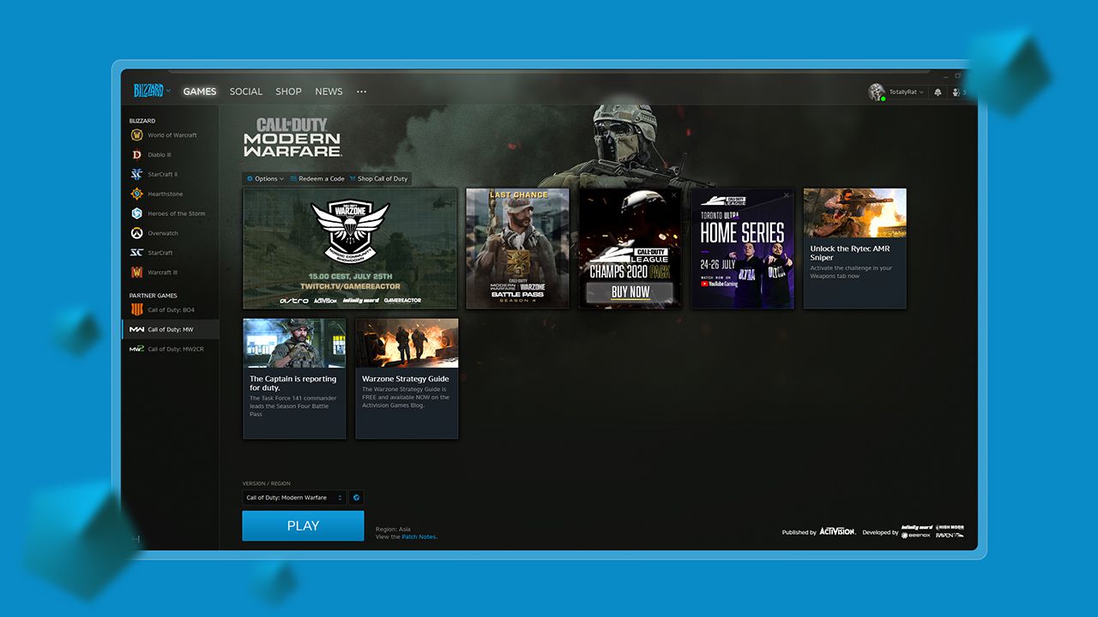Click the Raven developer logo

pos(949,536)
